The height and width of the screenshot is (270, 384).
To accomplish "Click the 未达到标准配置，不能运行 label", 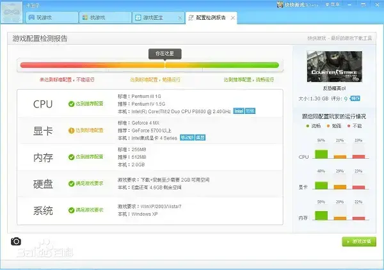I will pyautogui.click(x=67, y=80).
